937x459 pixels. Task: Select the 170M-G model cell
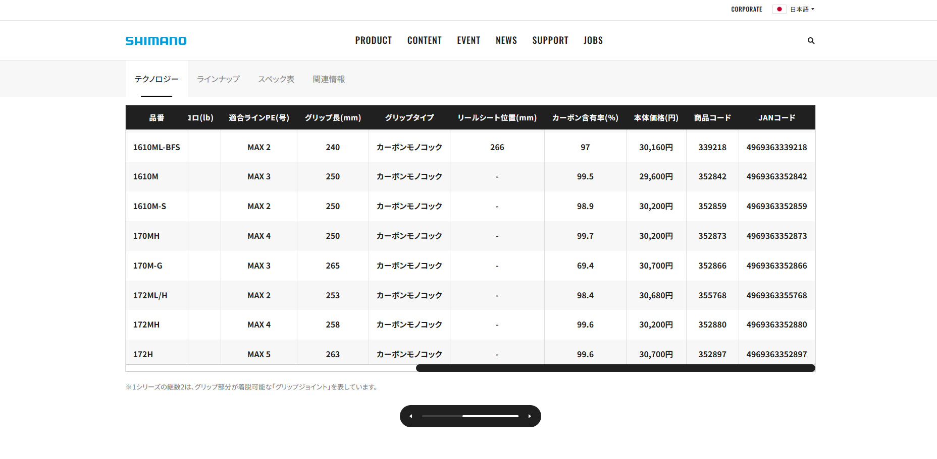(x=157, y=266)
